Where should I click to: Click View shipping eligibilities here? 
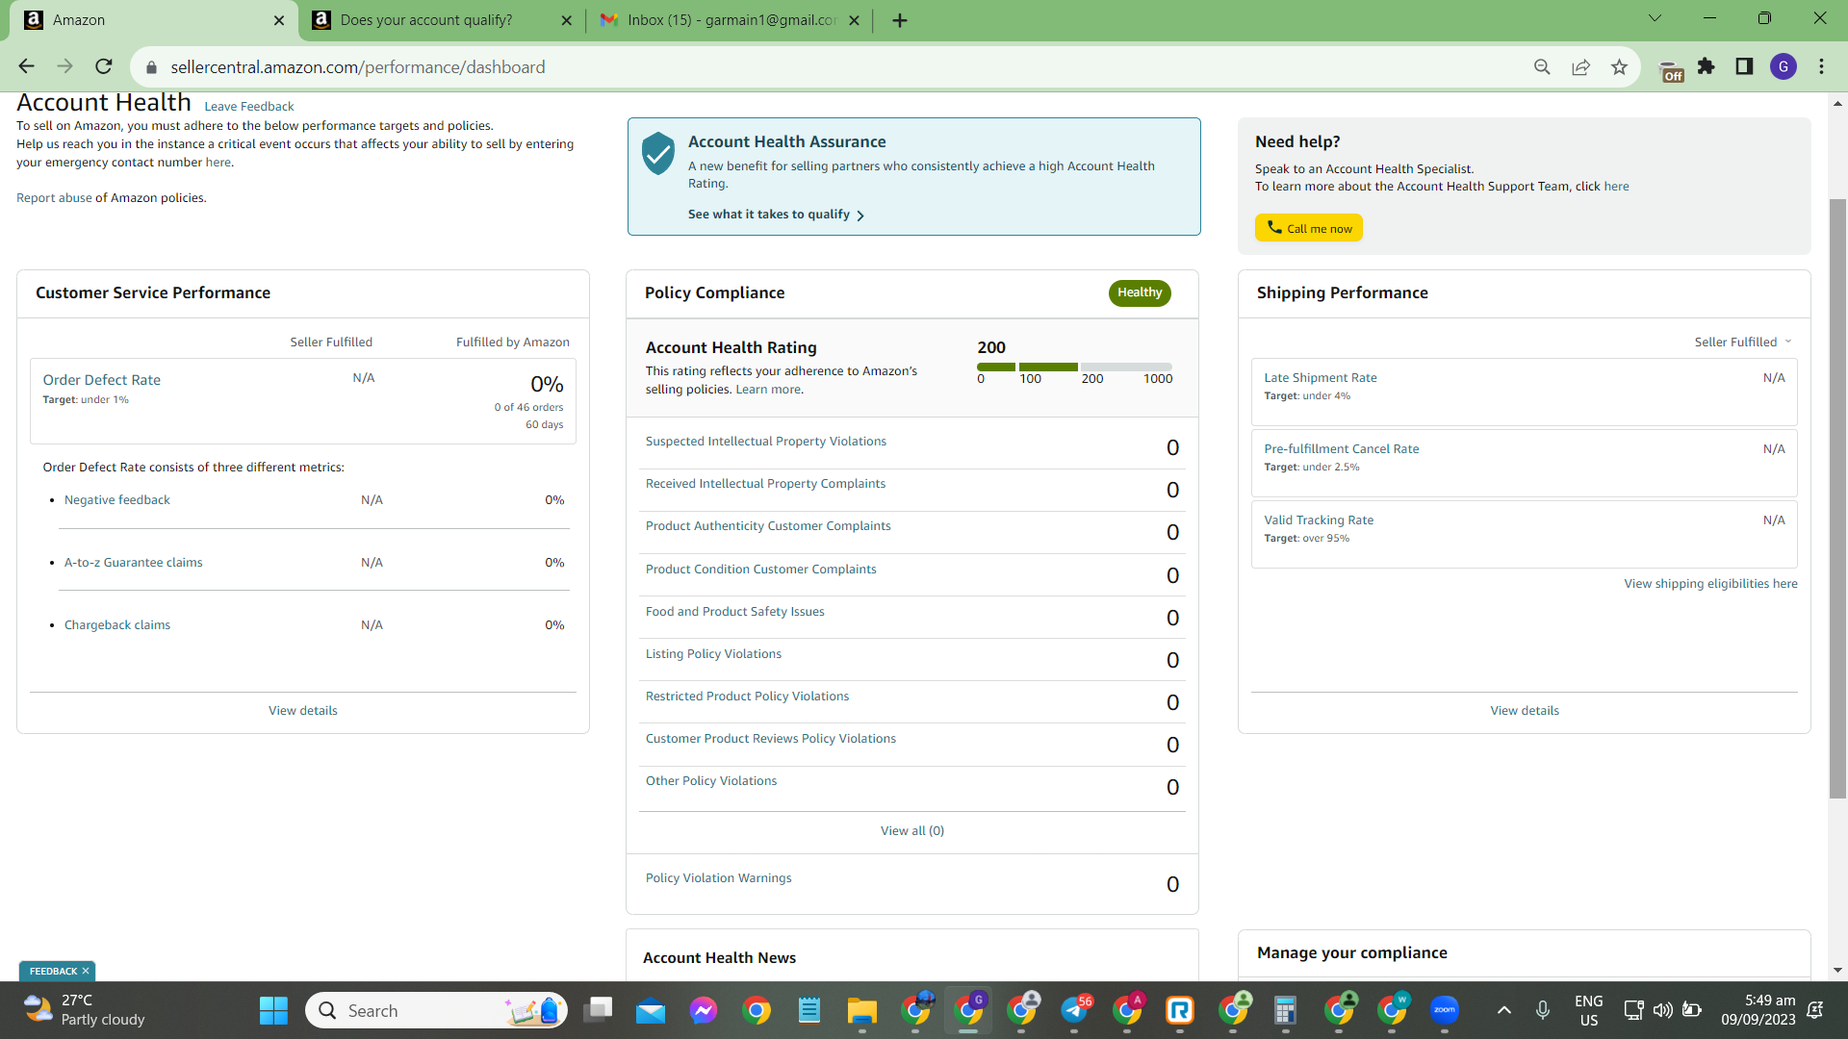(x=1711, y=584)
